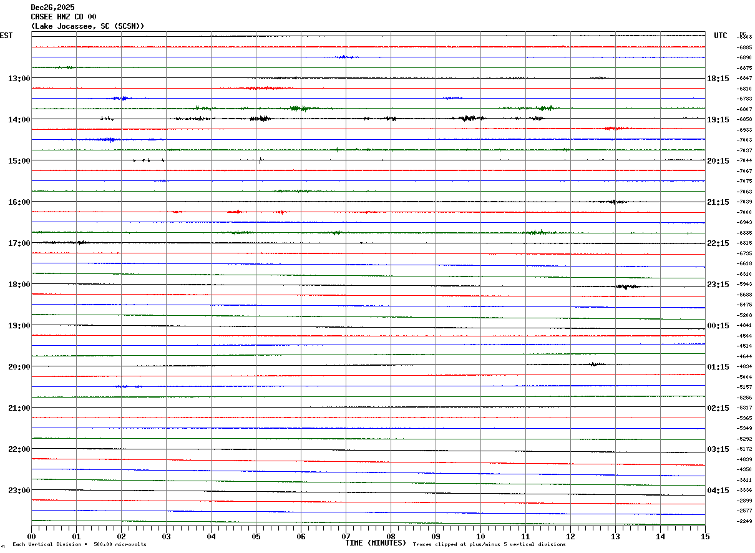Click the 15:00 EST time label
This screenshot has height=553, width=755.
[x=19, y=161]
